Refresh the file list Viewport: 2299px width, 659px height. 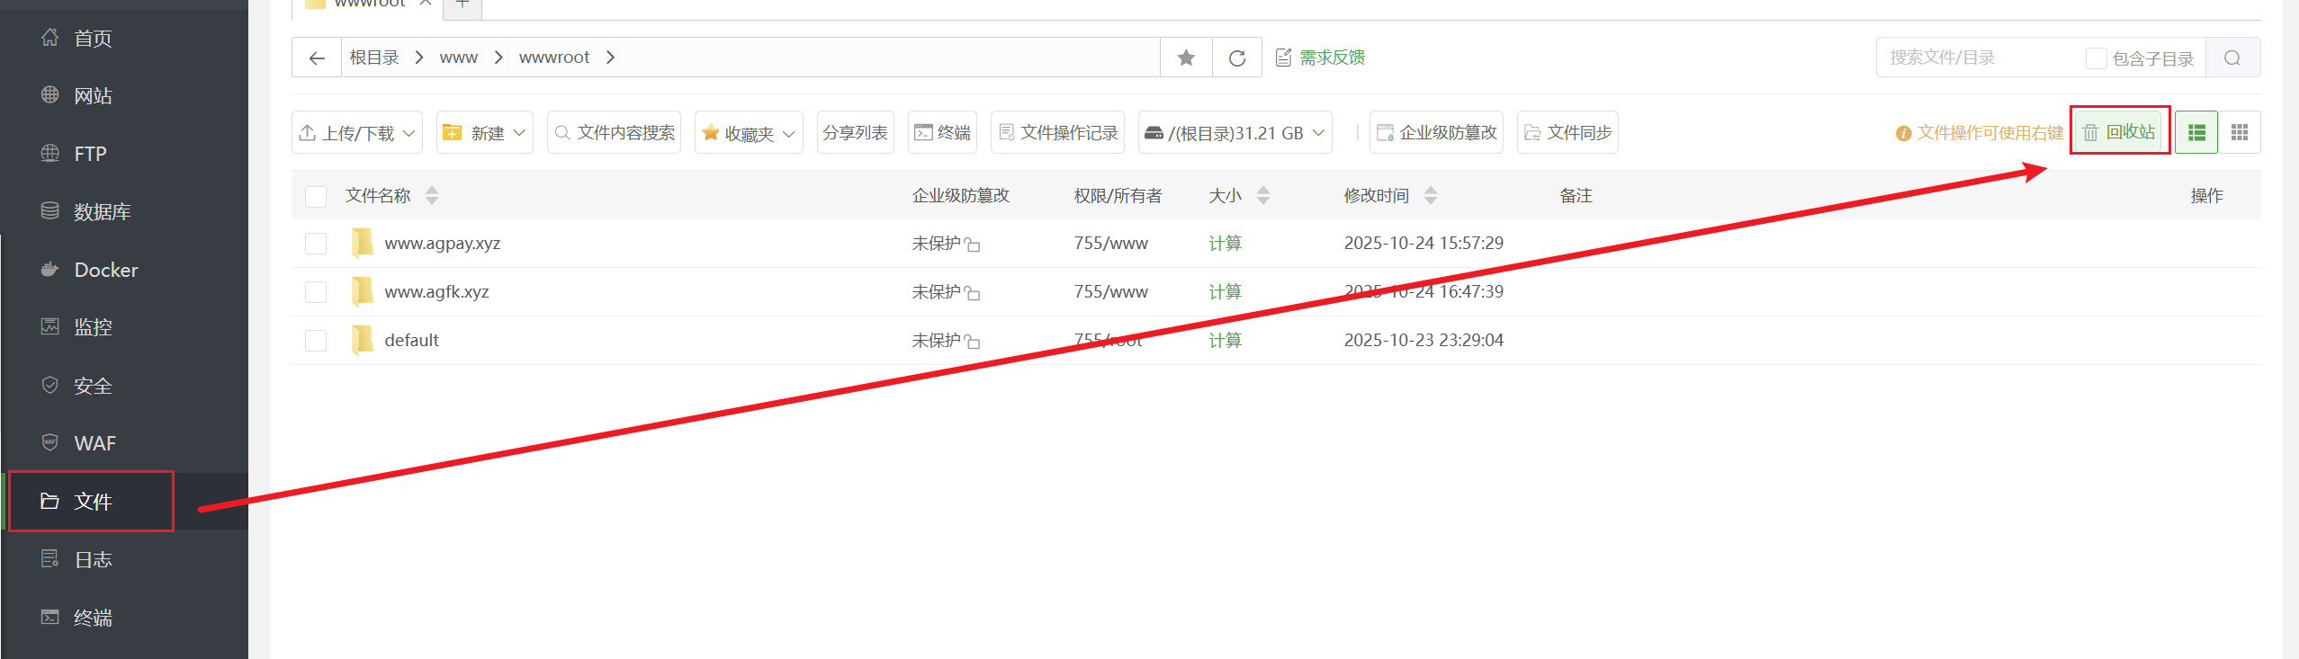pyautogui.click(x=1237, y=58)
